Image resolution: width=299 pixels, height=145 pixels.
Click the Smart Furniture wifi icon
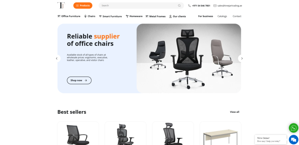pyautogui.click(x=100, y=16)
